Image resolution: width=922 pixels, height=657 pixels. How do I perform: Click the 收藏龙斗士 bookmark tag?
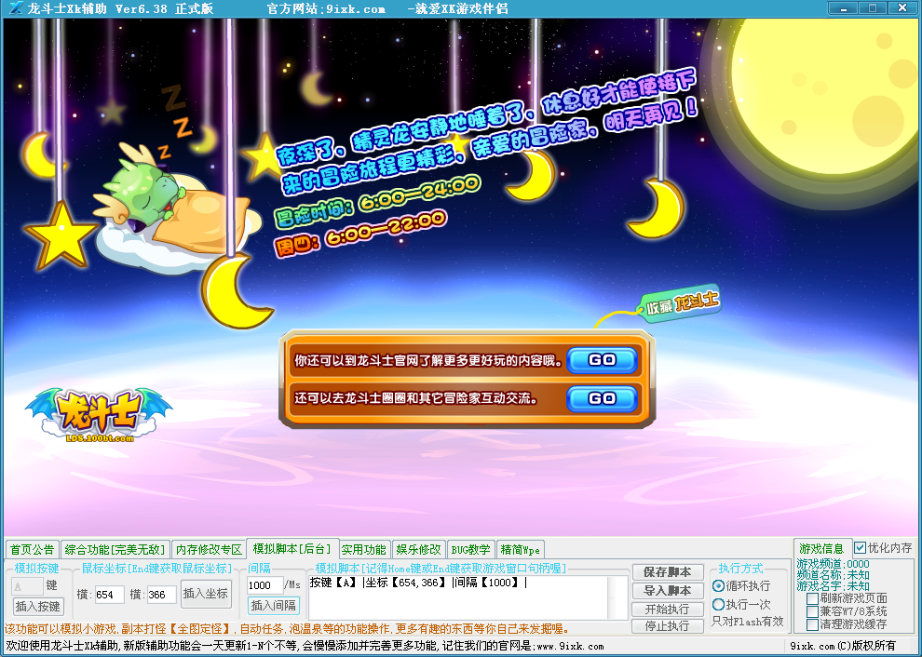point(679,305)
